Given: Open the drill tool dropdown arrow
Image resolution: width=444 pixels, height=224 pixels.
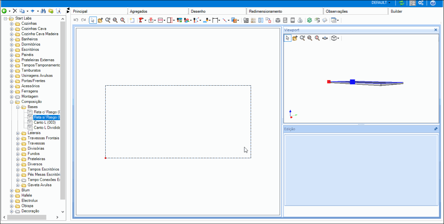Looking at the screenshot, I should point(146,20).
